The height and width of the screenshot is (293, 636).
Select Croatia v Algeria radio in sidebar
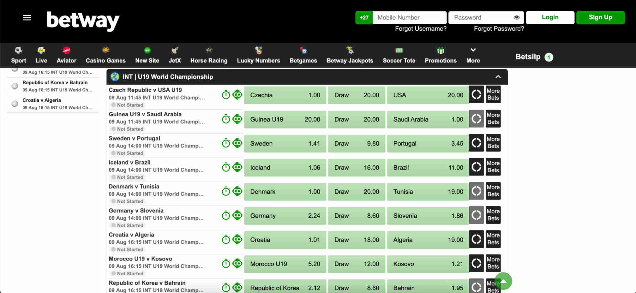(15, 104)
